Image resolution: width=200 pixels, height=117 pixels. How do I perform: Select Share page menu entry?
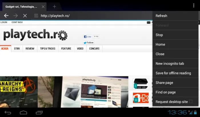(175, 82)
